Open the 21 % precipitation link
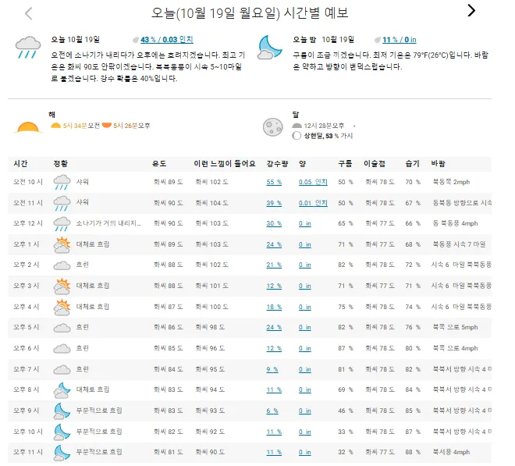 274,265
